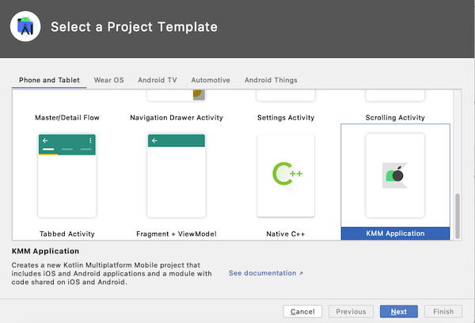Select the Fragment + ViewModel template preview

tap(177, 176)
